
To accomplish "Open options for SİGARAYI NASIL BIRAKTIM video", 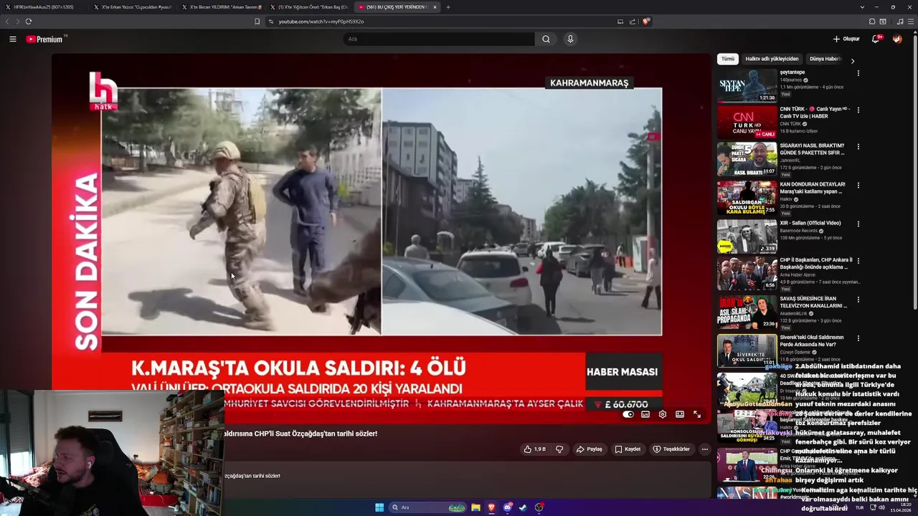I will click(x=858, y=147).
